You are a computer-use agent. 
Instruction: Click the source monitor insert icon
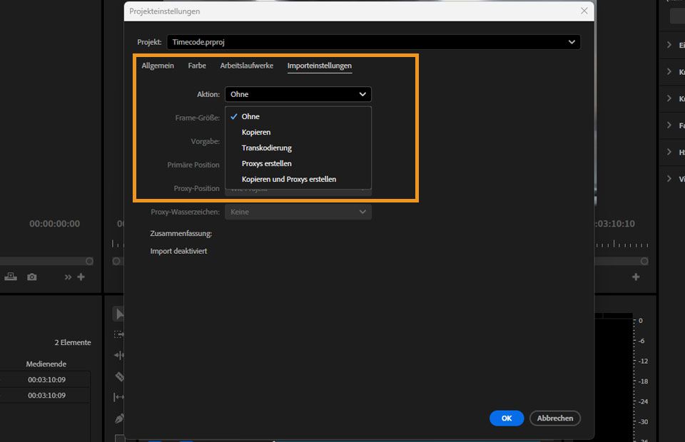(x=11, y=277)
